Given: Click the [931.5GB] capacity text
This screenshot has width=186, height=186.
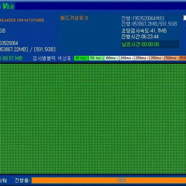Looking at the screenshot, I should click(45, 49).
